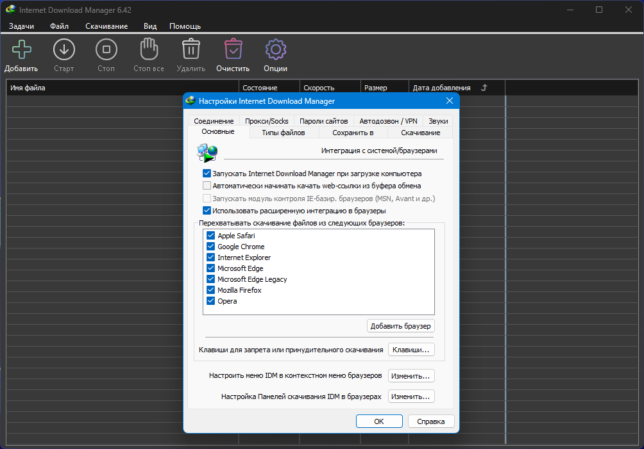Click the Добавить браузер button
Image resolution: width=644 pixels, height=449 pixels.
coord(401,326)
